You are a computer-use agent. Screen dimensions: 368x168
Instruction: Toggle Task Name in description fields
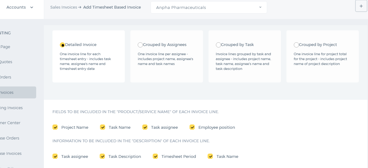[210, 156]
